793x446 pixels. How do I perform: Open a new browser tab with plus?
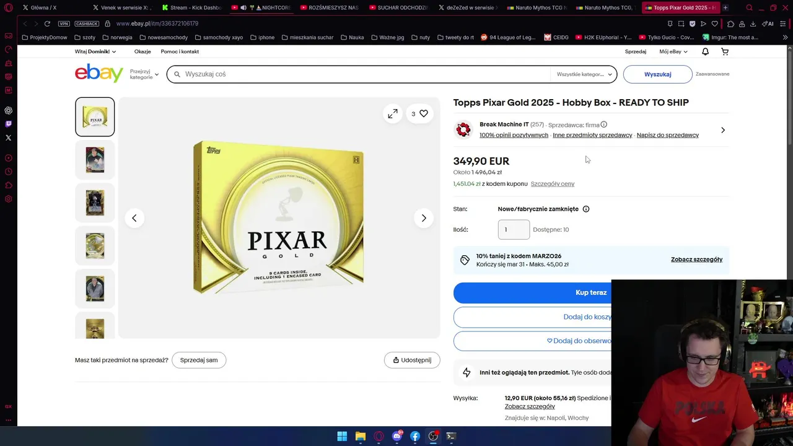(725, 7)
